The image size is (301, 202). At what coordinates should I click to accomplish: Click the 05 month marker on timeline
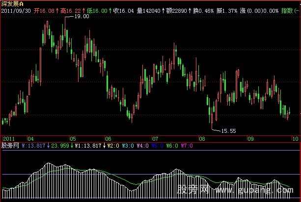(73, 139)
